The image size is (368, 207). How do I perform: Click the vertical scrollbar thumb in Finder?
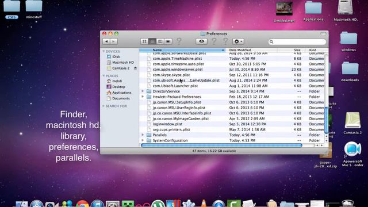[326, 120]
